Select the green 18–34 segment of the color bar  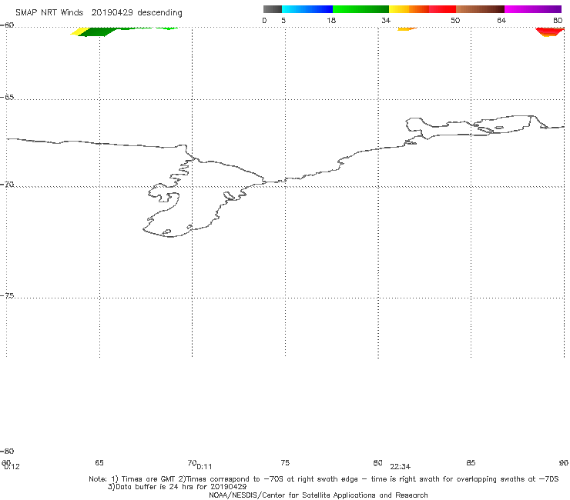pyautogui.click(x=360, y=9)
